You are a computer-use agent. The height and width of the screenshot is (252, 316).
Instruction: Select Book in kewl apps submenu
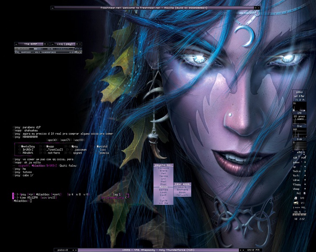point(182,192)
